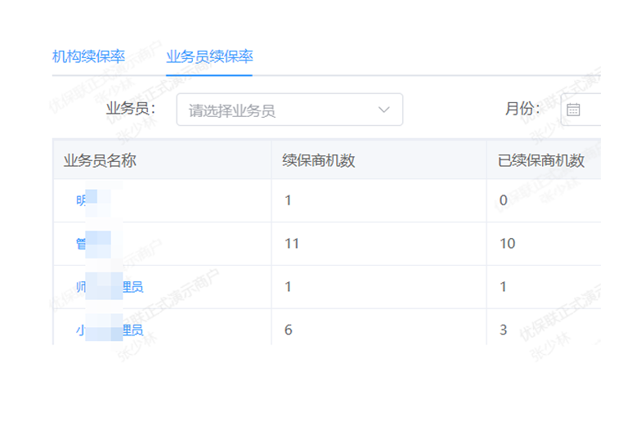Select the 业务员续保率 tab

coord(209,56)
